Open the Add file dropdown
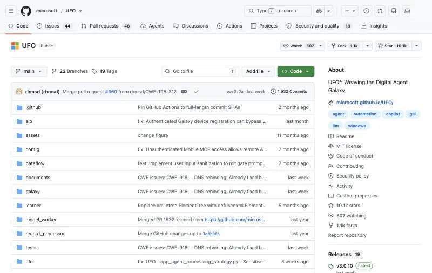The image size is (432, 273). pyautogui.click(x=258, y=71)
